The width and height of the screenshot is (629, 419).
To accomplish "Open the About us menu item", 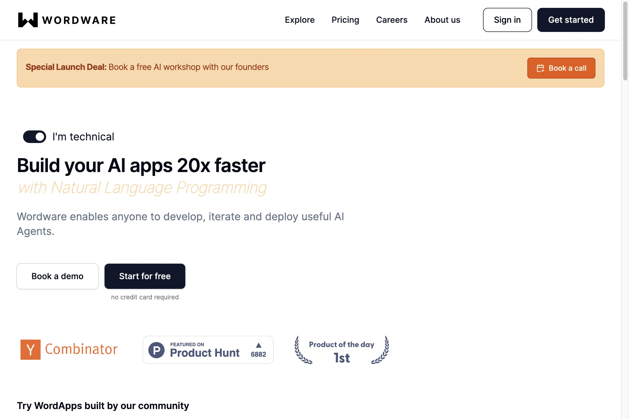I will 442,20.
